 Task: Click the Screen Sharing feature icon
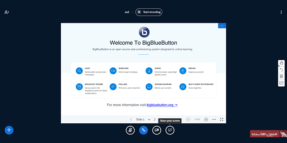(x=149, y=87)
